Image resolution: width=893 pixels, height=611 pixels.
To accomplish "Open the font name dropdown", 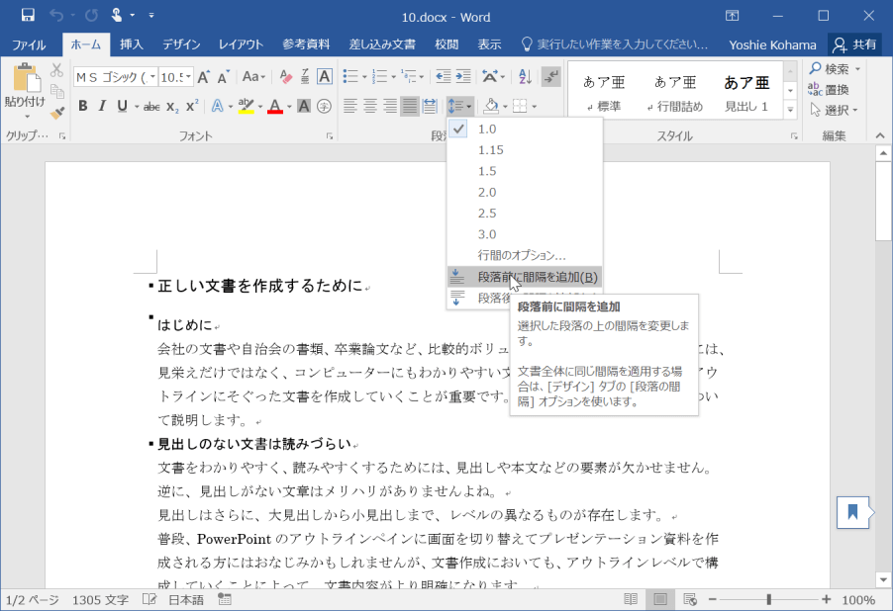I will [155, 75].
